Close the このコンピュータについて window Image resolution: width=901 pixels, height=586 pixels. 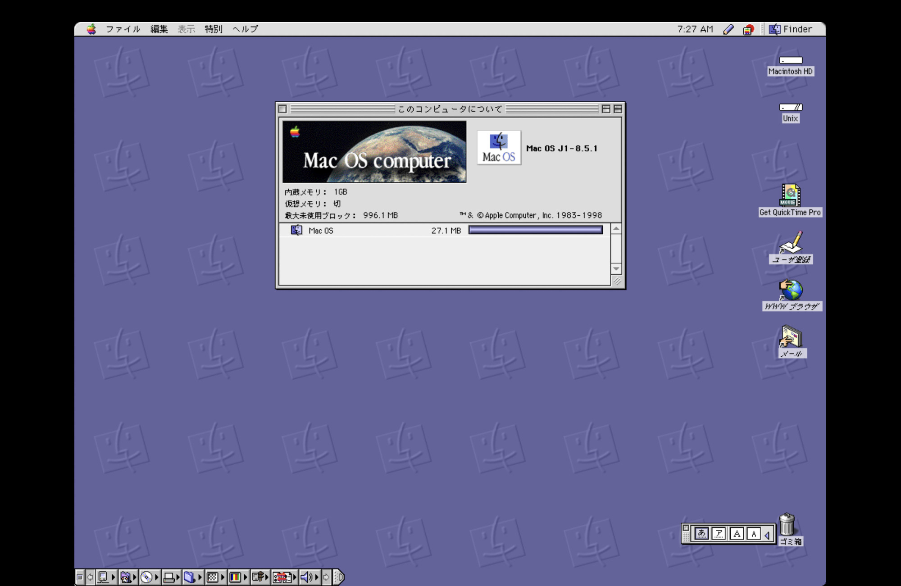click(x=282, y=109)
